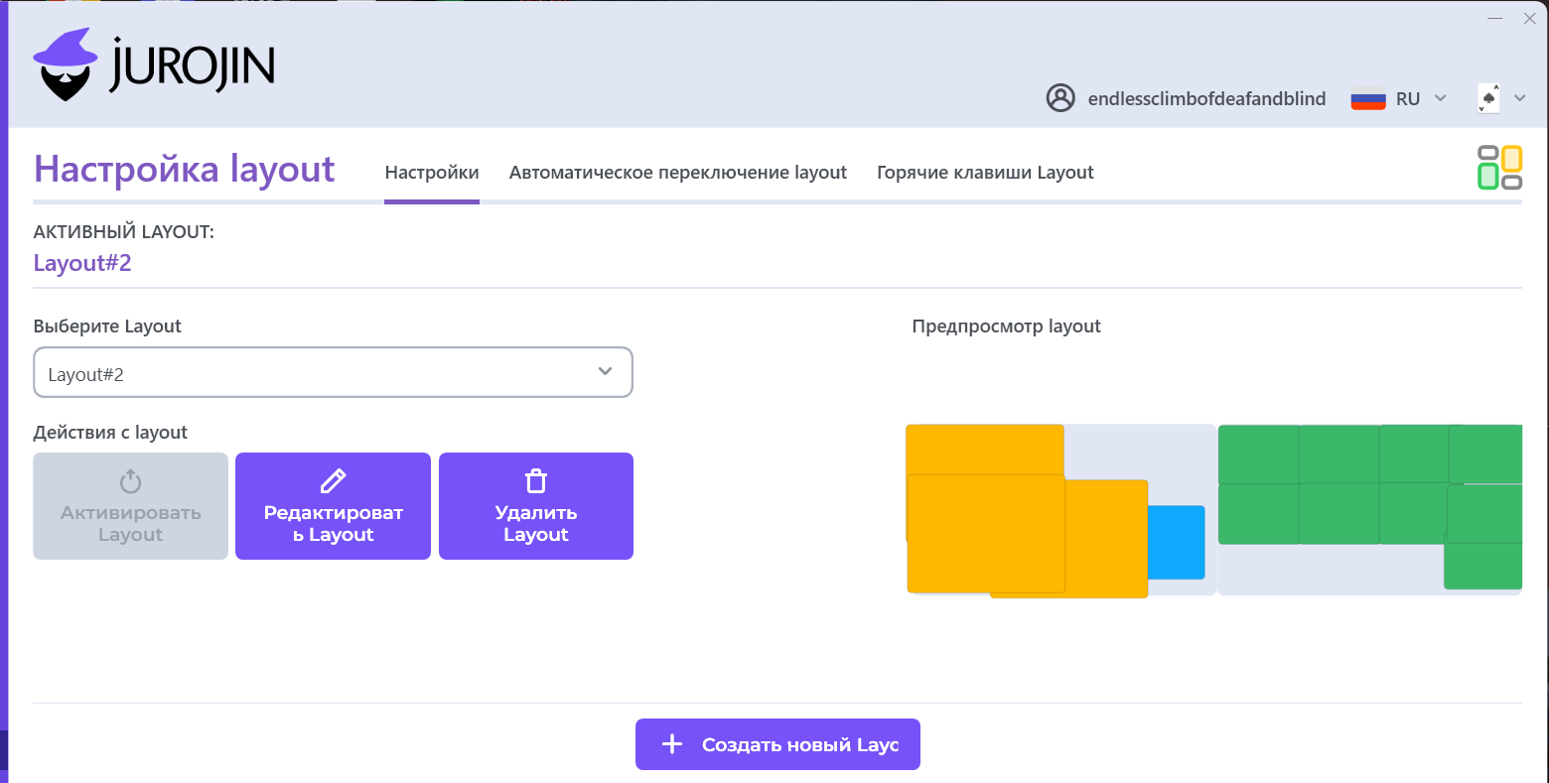Open Автоматическое переключение layout tab
1549x783 pixels.
[678, 173]
